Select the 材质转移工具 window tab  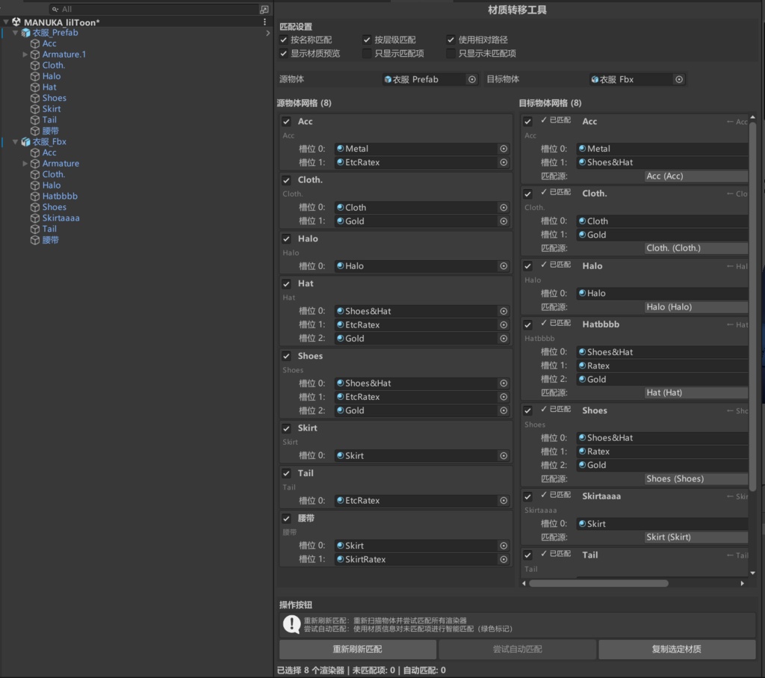point(518,9)
